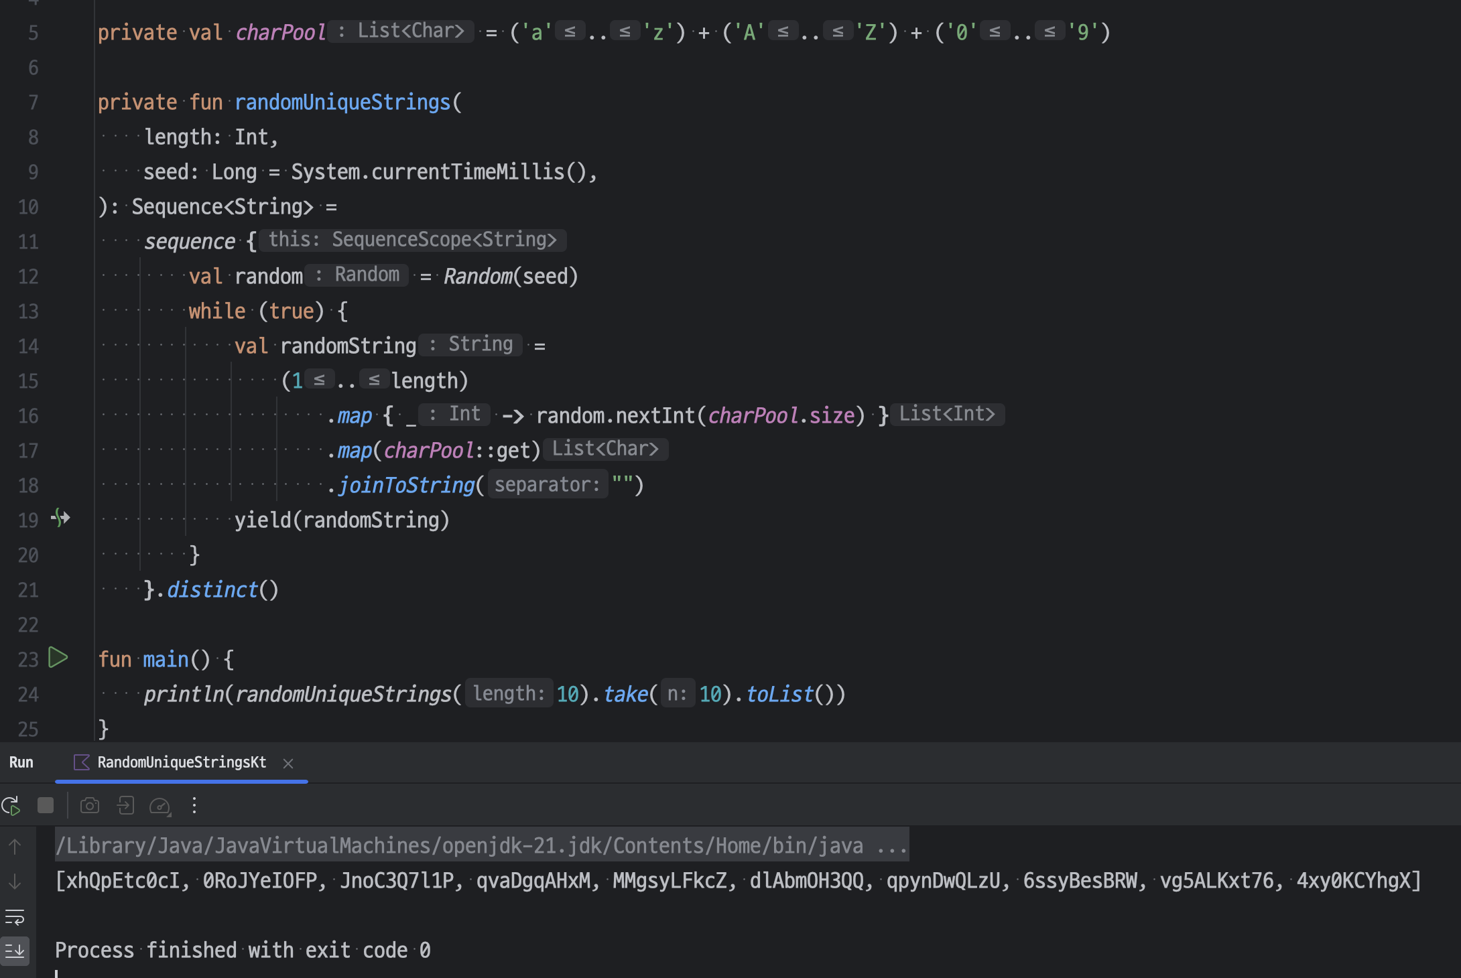The height and width of the screenshot is (978, 1461).
Task: Click the down arrow in the console gutter
Action: 15,882
